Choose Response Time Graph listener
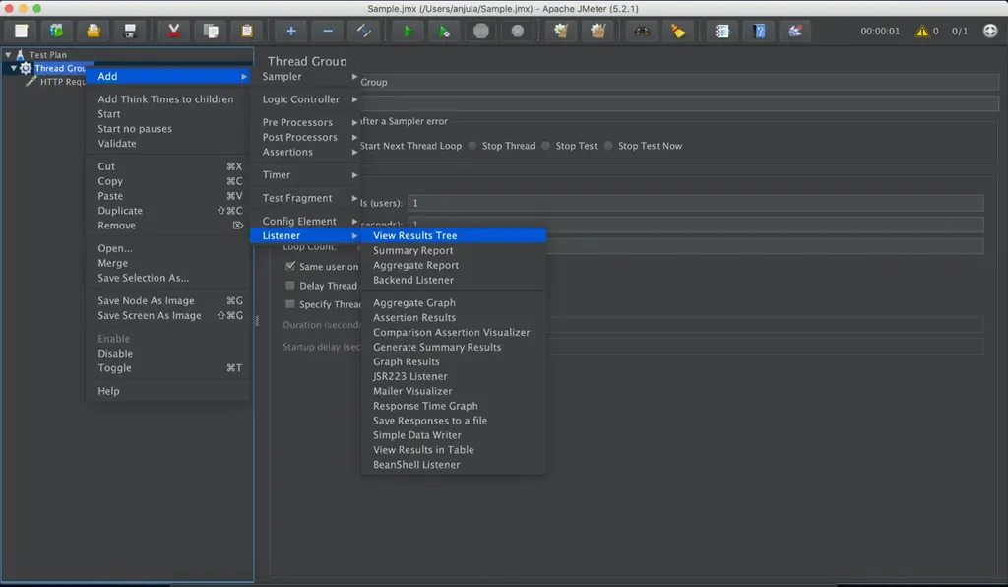The width and height of the screenshot is (1008, 587). coord(454,406)
